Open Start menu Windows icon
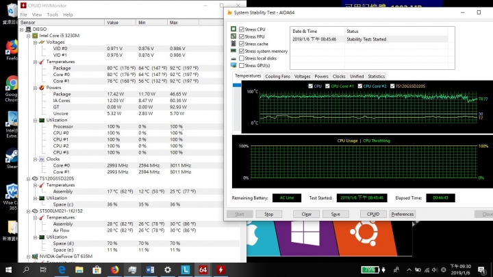This screenshot has width=493, height=277. (x=8, y=269)
